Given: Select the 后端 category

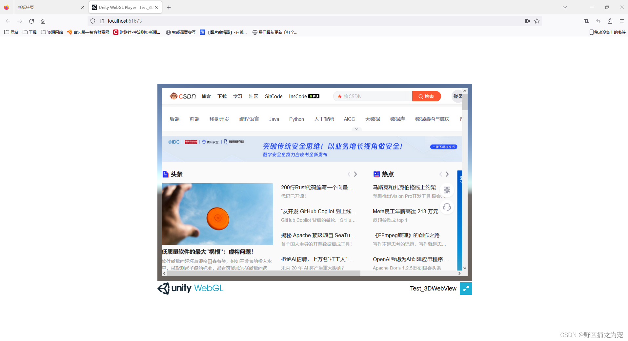Looking at the screenshot, I should coord(174,119).
